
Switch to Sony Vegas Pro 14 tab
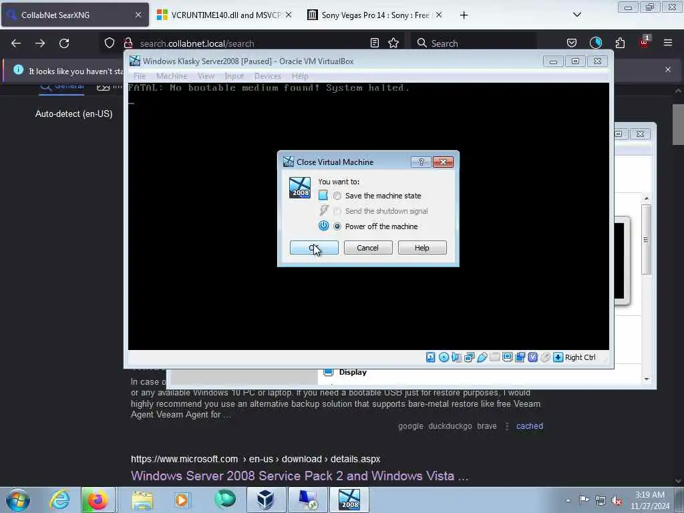click(375, 15)
